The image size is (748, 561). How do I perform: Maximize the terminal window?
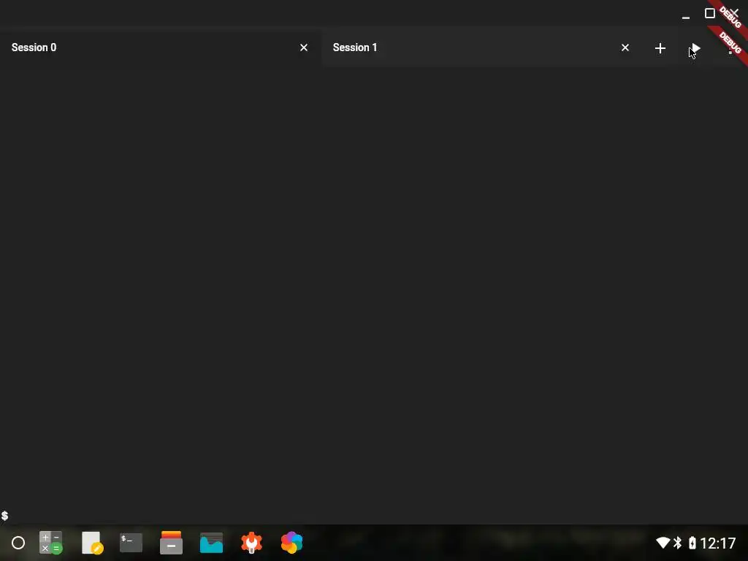click(710, 13)
